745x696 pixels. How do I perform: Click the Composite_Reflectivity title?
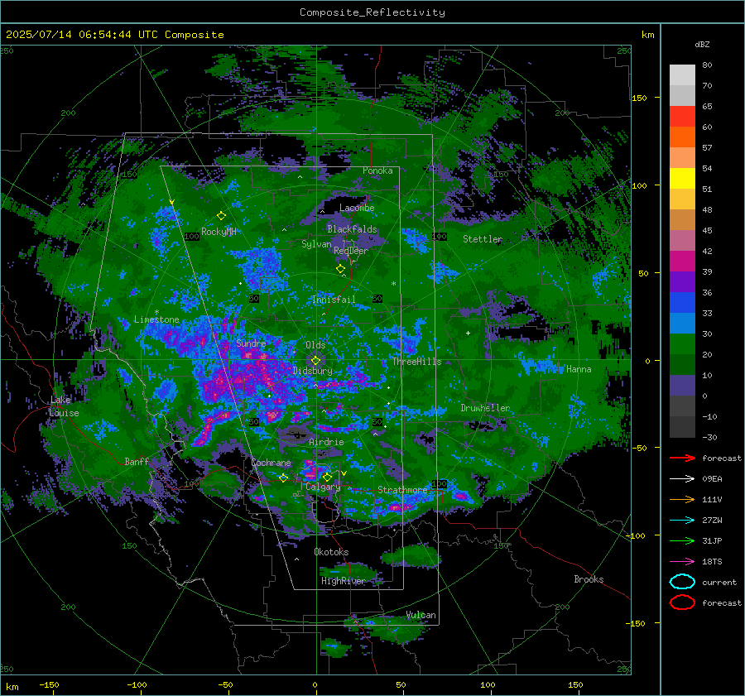click(372, 12)
